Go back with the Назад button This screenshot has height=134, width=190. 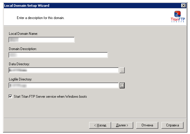click(100, 125)
